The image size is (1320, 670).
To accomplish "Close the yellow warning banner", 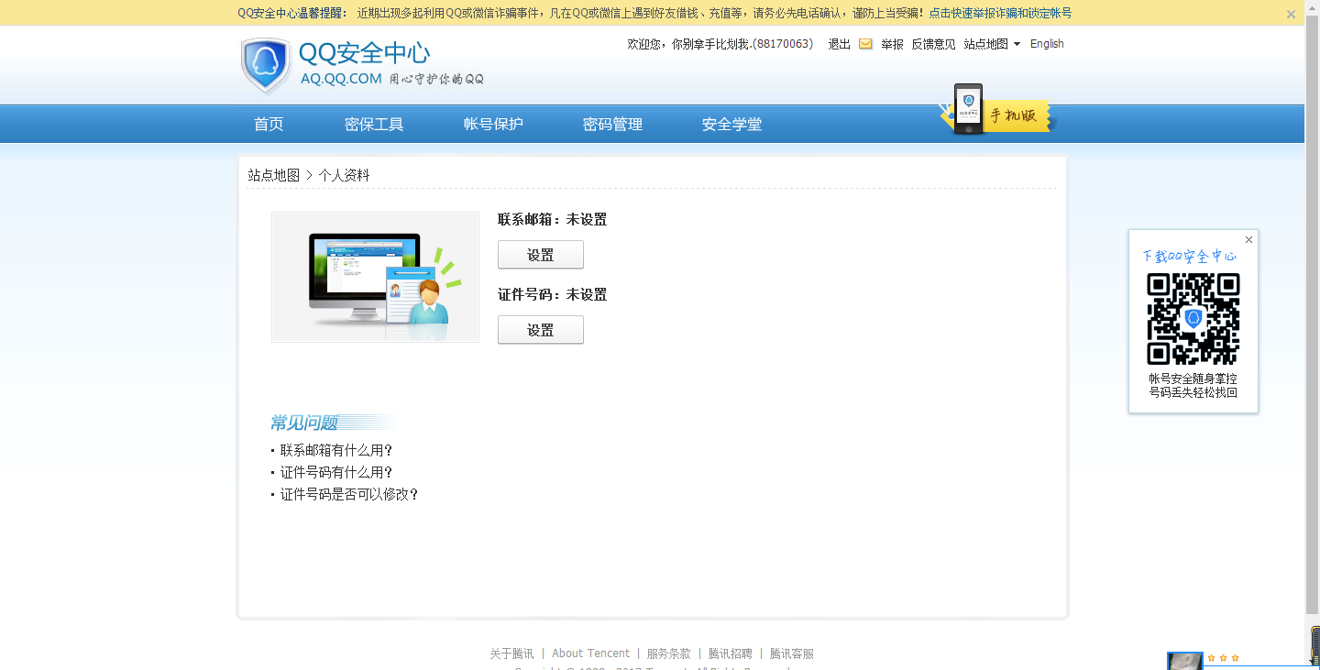I will pyautogui.click(x=1291, y=14).
